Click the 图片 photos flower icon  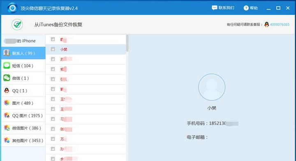click(7, 103)
